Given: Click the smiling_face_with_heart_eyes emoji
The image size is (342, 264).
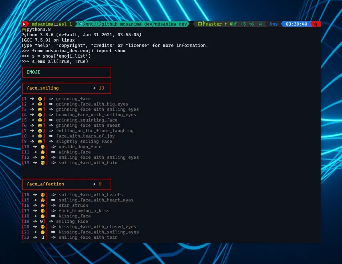Looking at the screenshot, I should (42, 200).
